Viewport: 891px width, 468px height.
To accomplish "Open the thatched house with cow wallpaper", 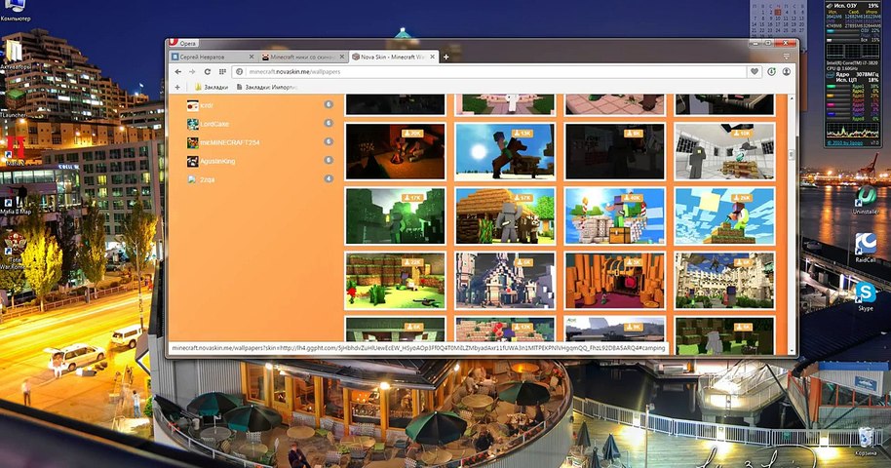I will pos(505,216).
